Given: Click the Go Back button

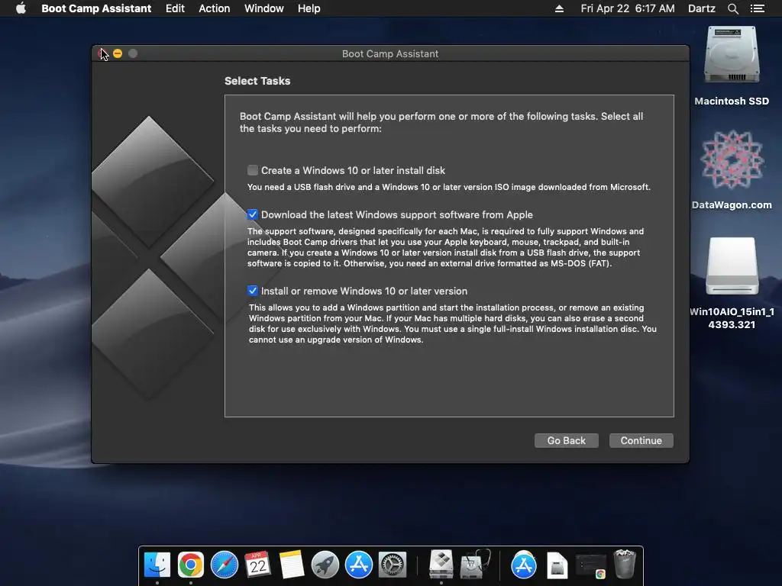Looking at the screenshot, I should coord(567,440).
